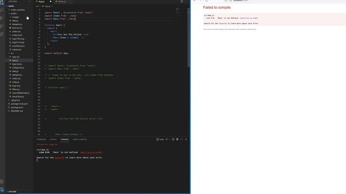This screenshot has width=346, height=194.
Task: Open App.css in src folder
Action: 16,57
